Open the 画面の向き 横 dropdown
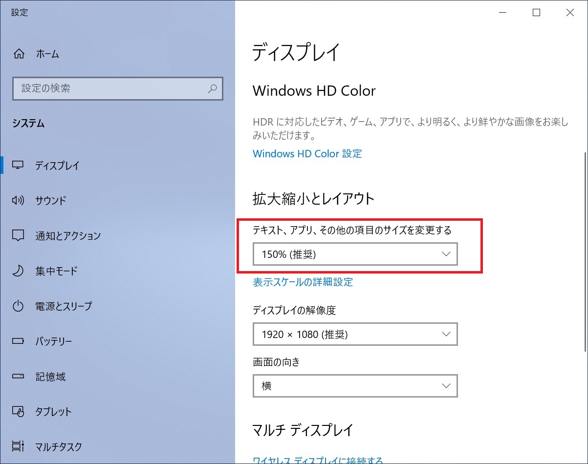Image resolution: width=588 pixels, height=464 pixels. (x=355, y=386)
